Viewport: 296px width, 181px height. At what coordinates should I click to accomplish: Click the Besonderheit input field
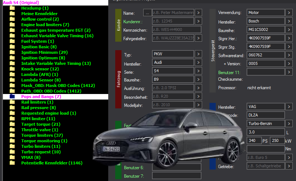tap(173, 96)
